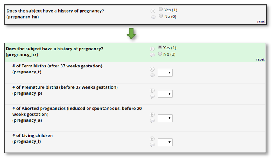Open comment balloon for Living children field
Image resolution: width=272 pixels, height=159 pixels.
152,145
